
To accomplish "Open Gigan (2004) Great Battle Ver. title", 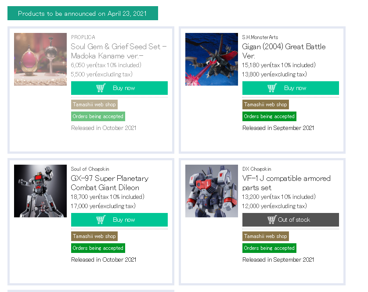I will click(x=284, y=51).
